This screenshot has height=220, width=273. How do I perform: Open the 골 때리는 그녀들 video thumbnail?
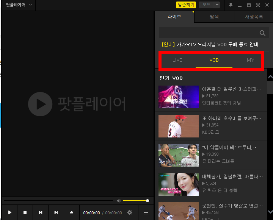coord(179,155)
